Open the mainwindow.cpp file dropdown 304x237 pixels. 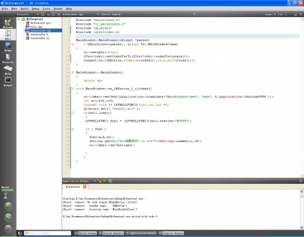98,14
